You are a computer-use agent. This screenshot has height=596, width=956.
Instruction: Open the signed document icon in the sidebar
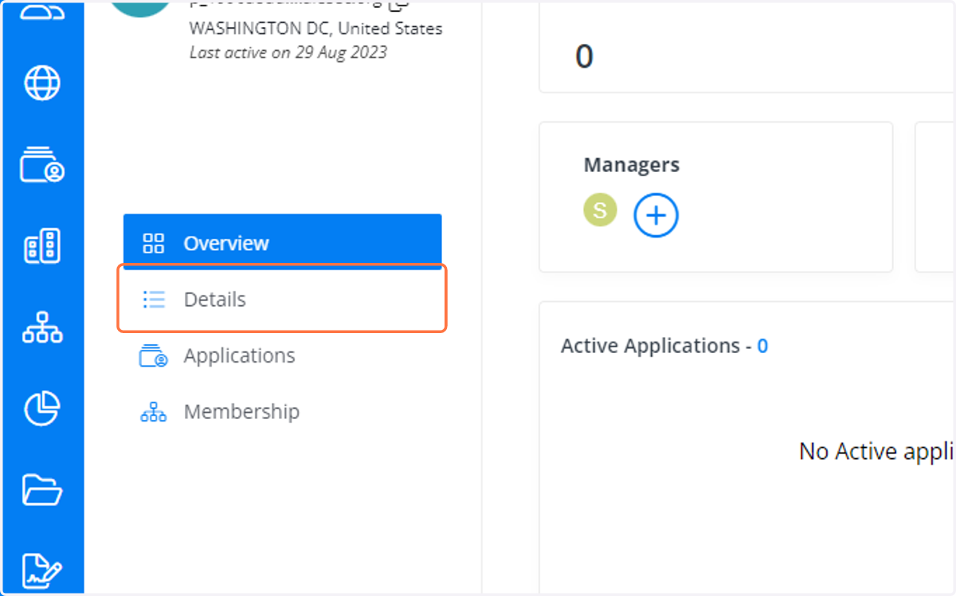click(42, 571)
